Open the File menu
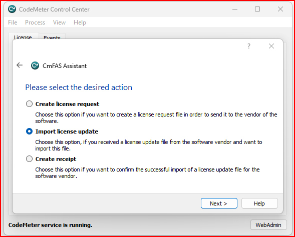This screenshot has height=237, width=295. click(x=13, y=22)
